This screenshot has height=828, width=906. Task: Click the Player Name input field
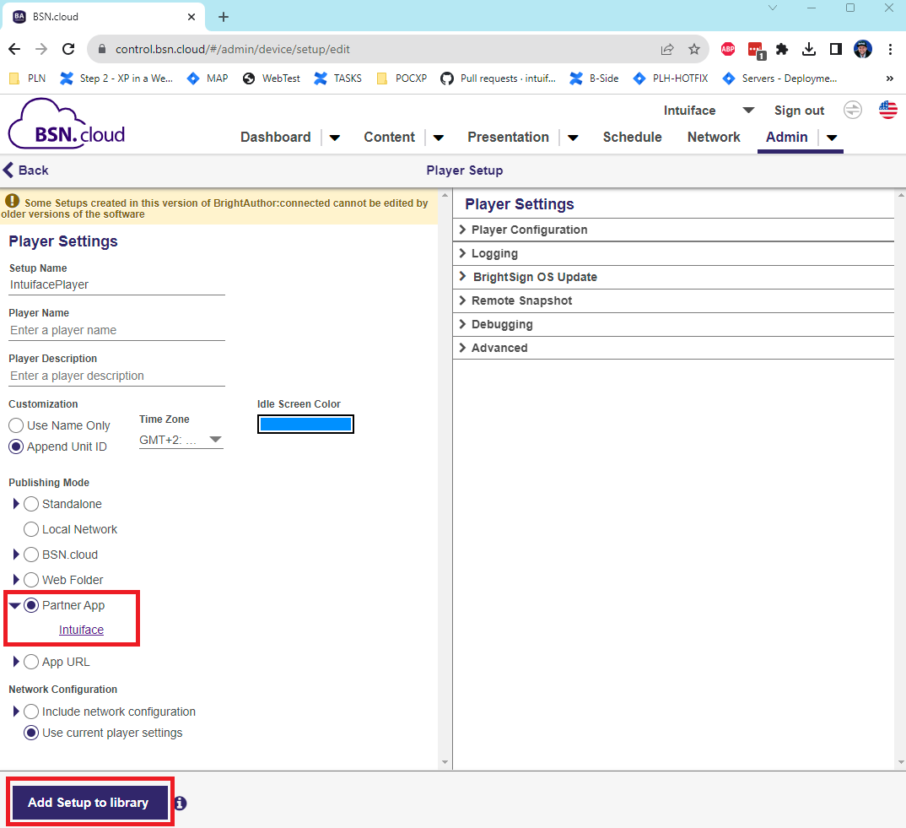click(x=116, y=330)
